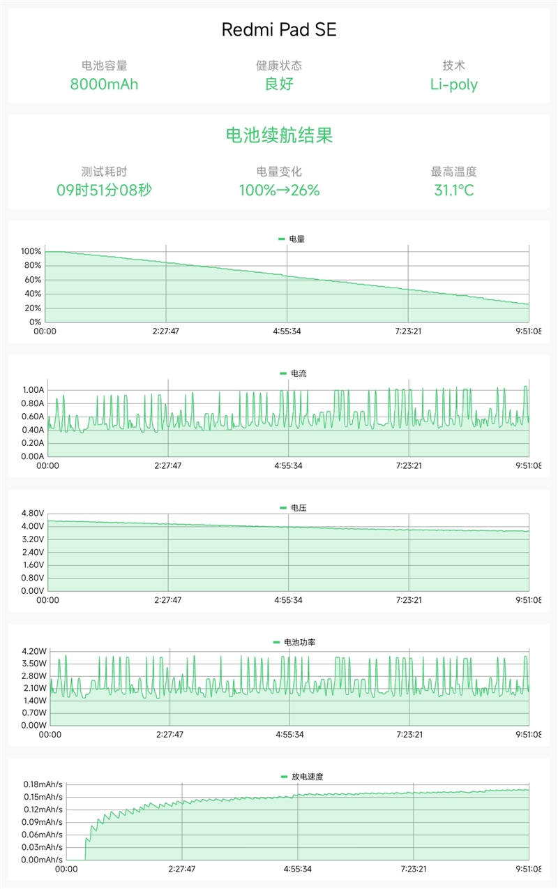The height and width of the screenshot is (889, 558).
Task: Click the 最高温度 label
Action: [x=453, y=172]
